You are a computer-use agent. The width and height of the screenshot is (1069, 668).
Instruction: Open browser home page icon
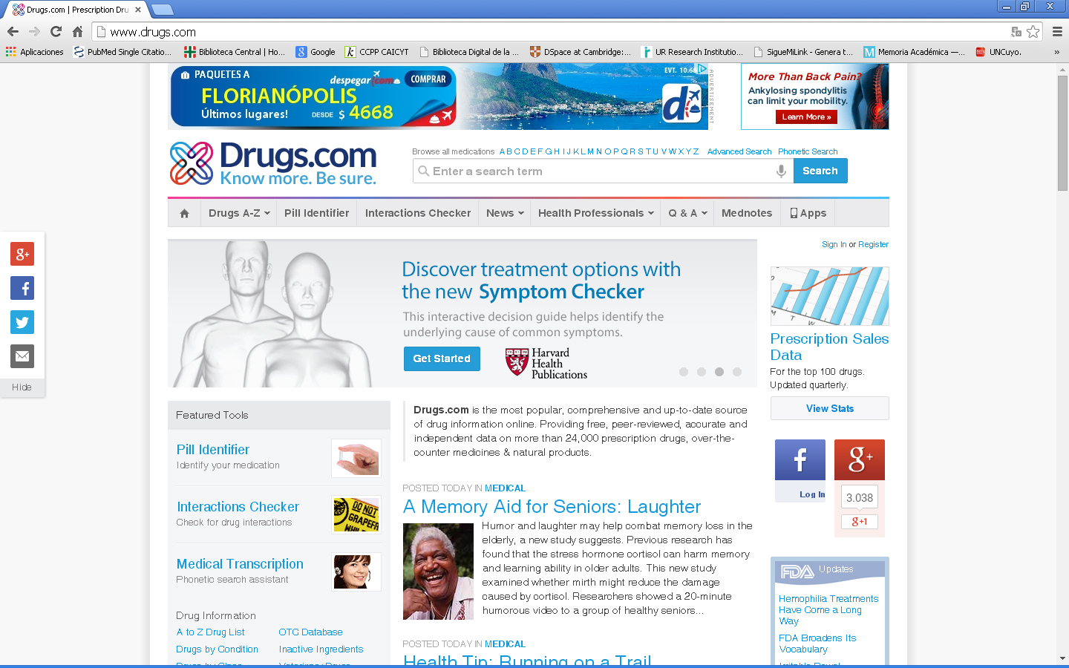(77, 32)
